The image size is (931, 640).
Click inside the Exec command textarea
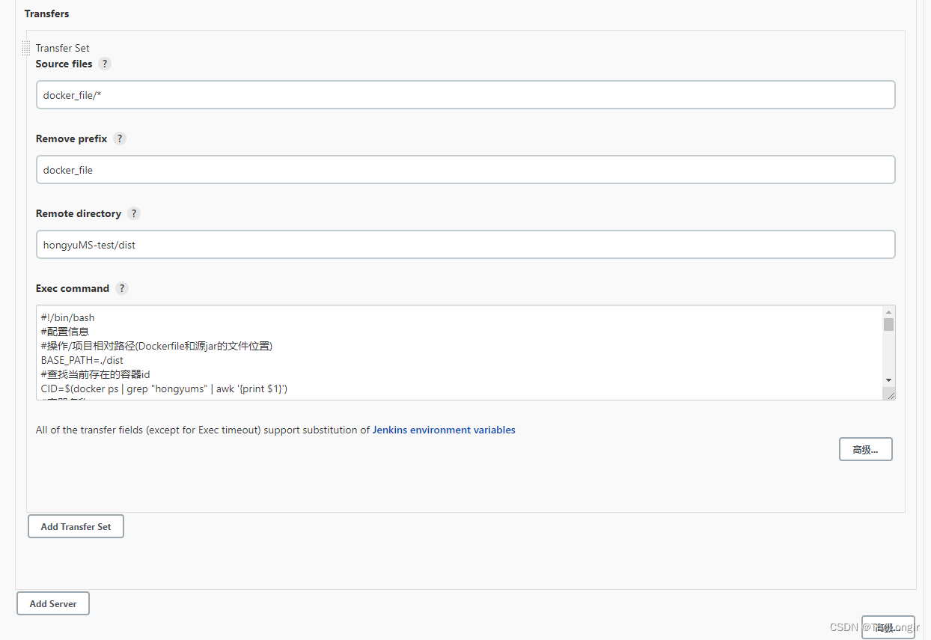pyautogui.click(x=460, y=353)
